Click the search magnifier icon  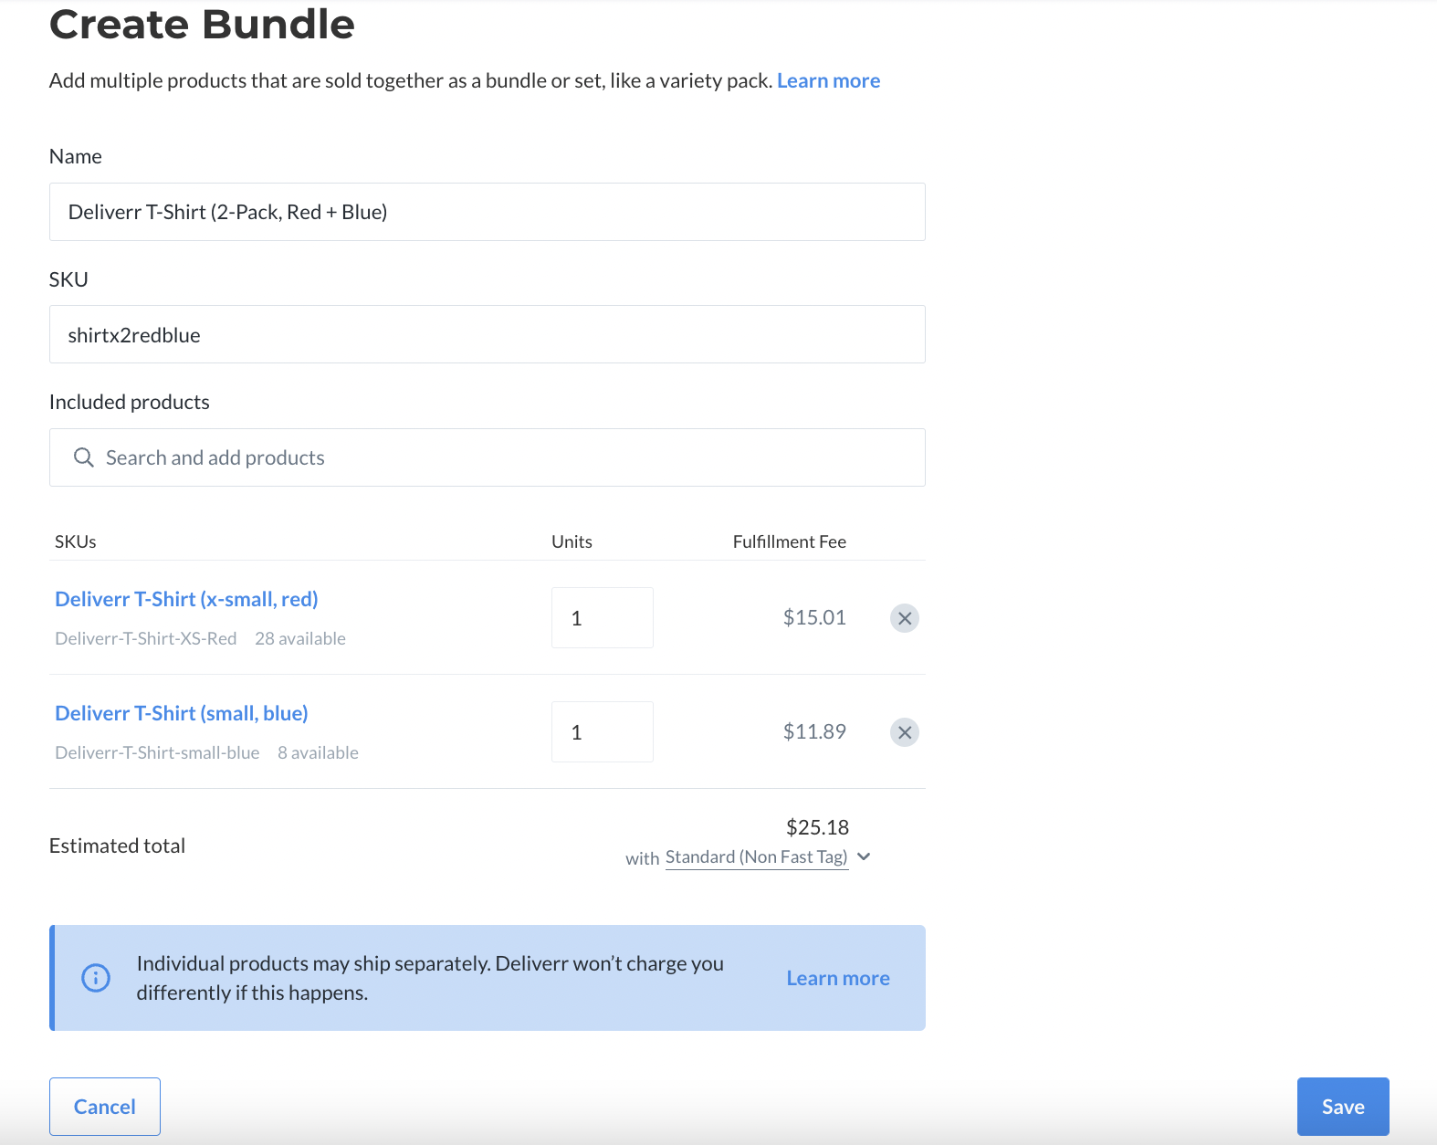84,457
